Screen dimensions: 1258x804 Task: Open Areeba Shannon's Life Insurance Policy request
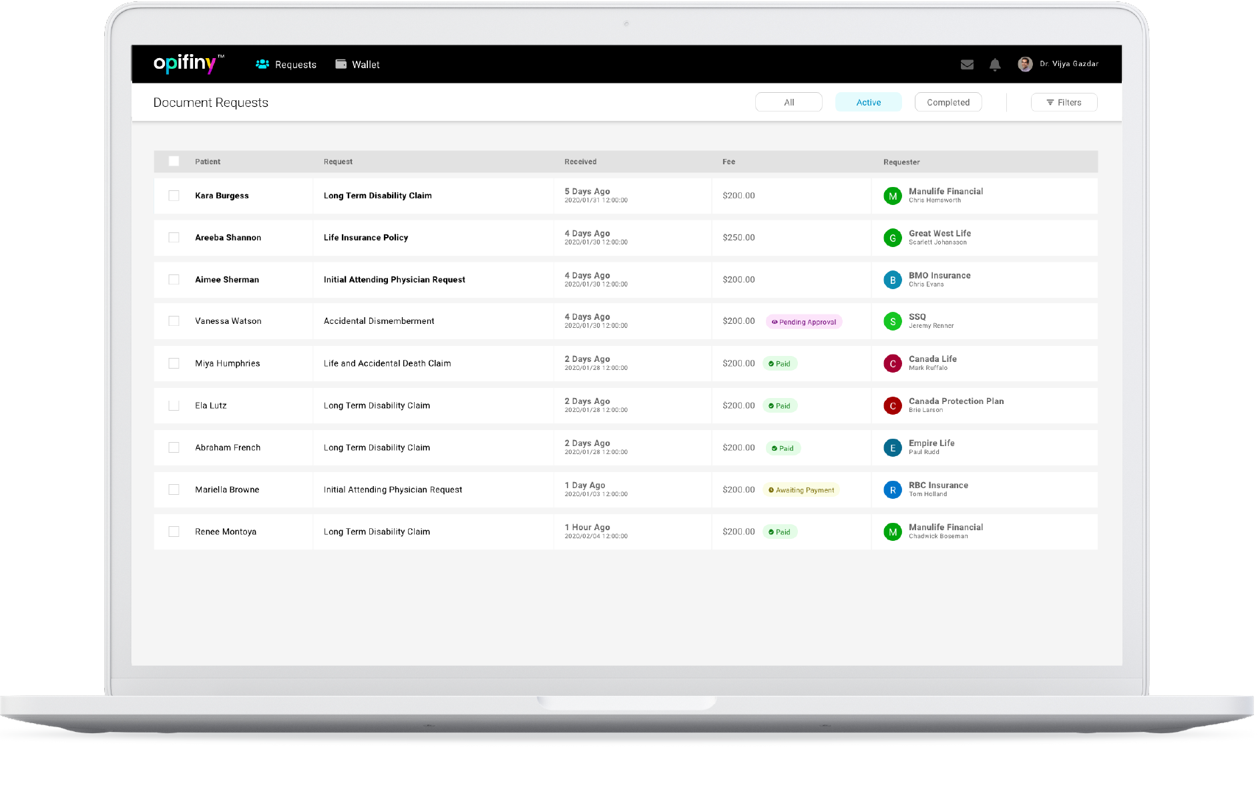click(366, 238)
